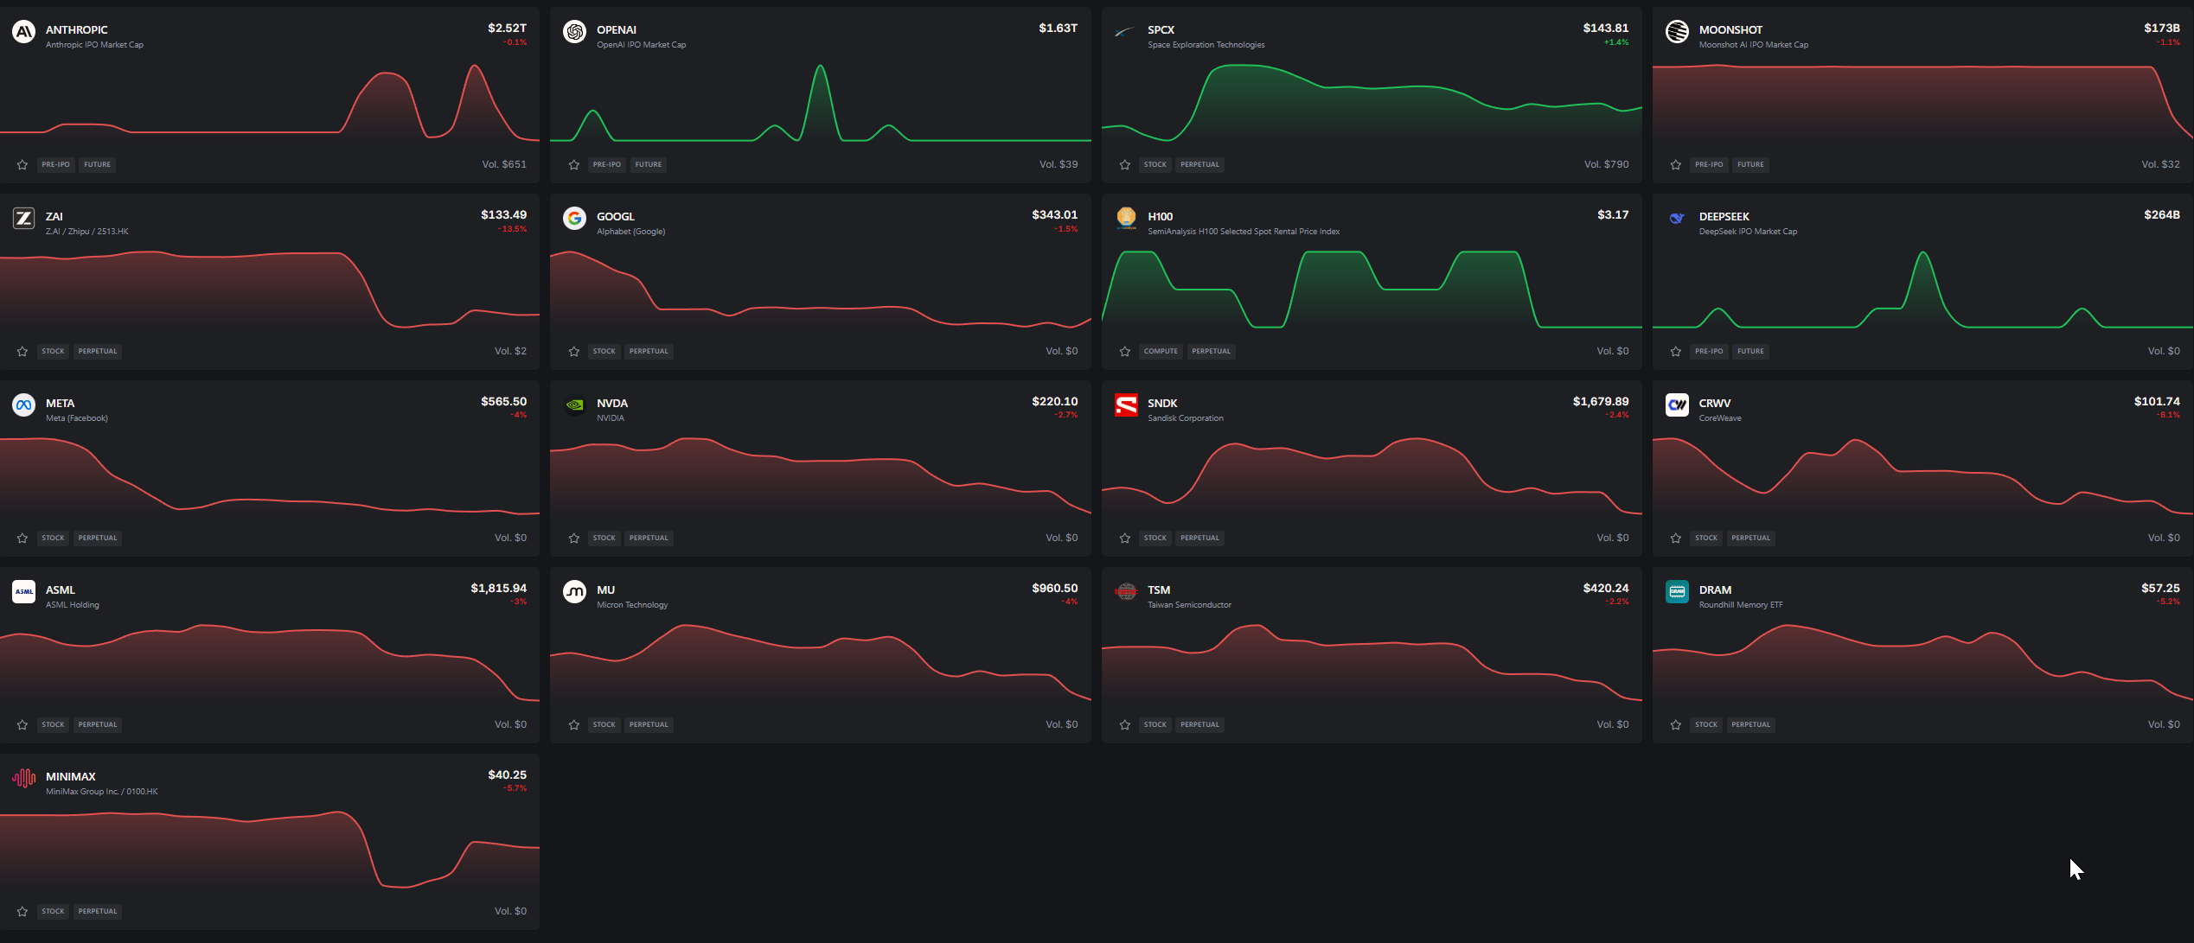Click the Sandisk SNDK logo icon
Screen dimensions: 2194x943
tap(1126, 405)
